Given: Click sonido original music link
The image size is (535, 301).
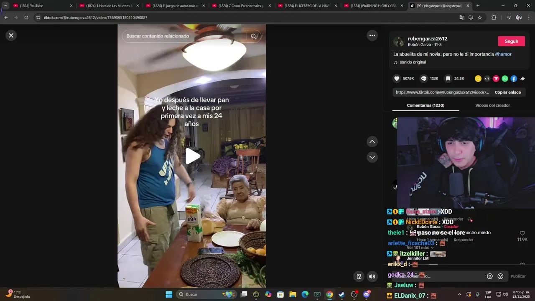Looking at the screenshot, I should click(413, 62).
